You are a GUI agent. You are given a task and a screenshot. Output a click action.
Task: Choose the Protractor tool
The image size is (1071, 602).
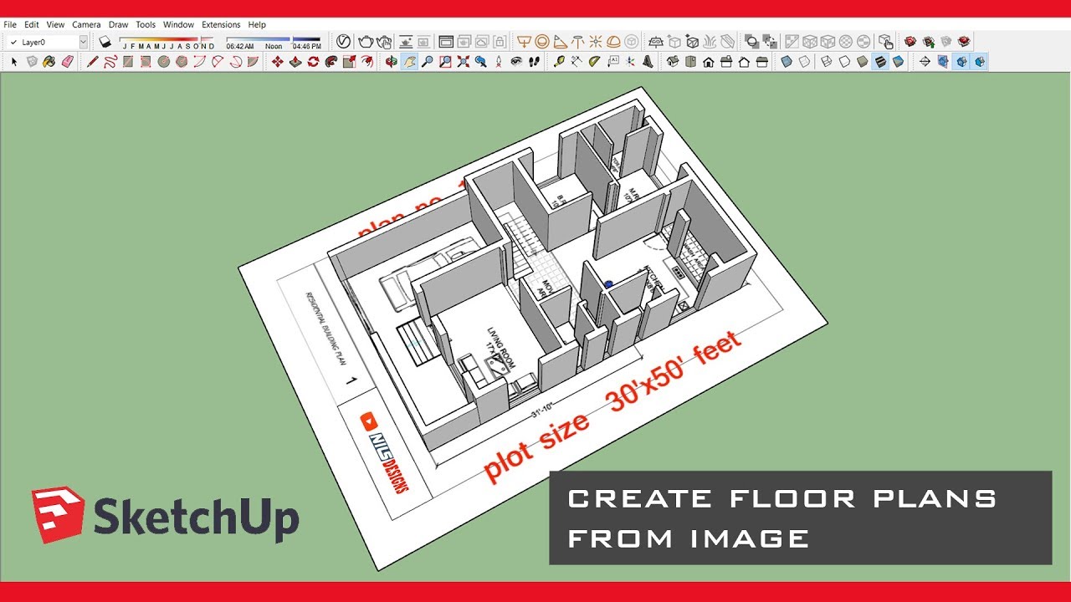point(594,62)
